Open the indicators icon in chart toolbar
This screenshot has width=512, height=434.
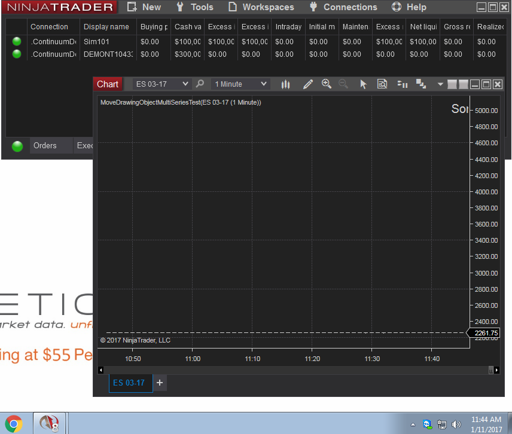(403, 84)
